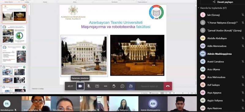Turn off camera in meeting toolbar

pos(80,86)
